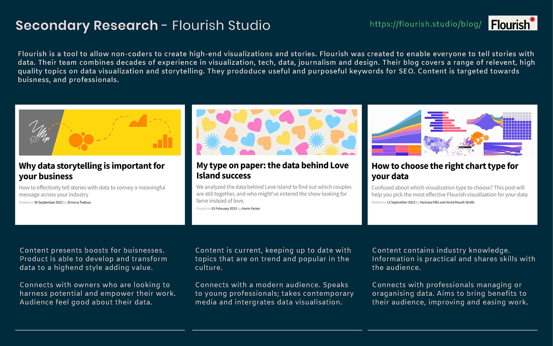Click the chart types collage thumbnail
Viewport: 553px width, 346px height.
(x=452, y=132)
